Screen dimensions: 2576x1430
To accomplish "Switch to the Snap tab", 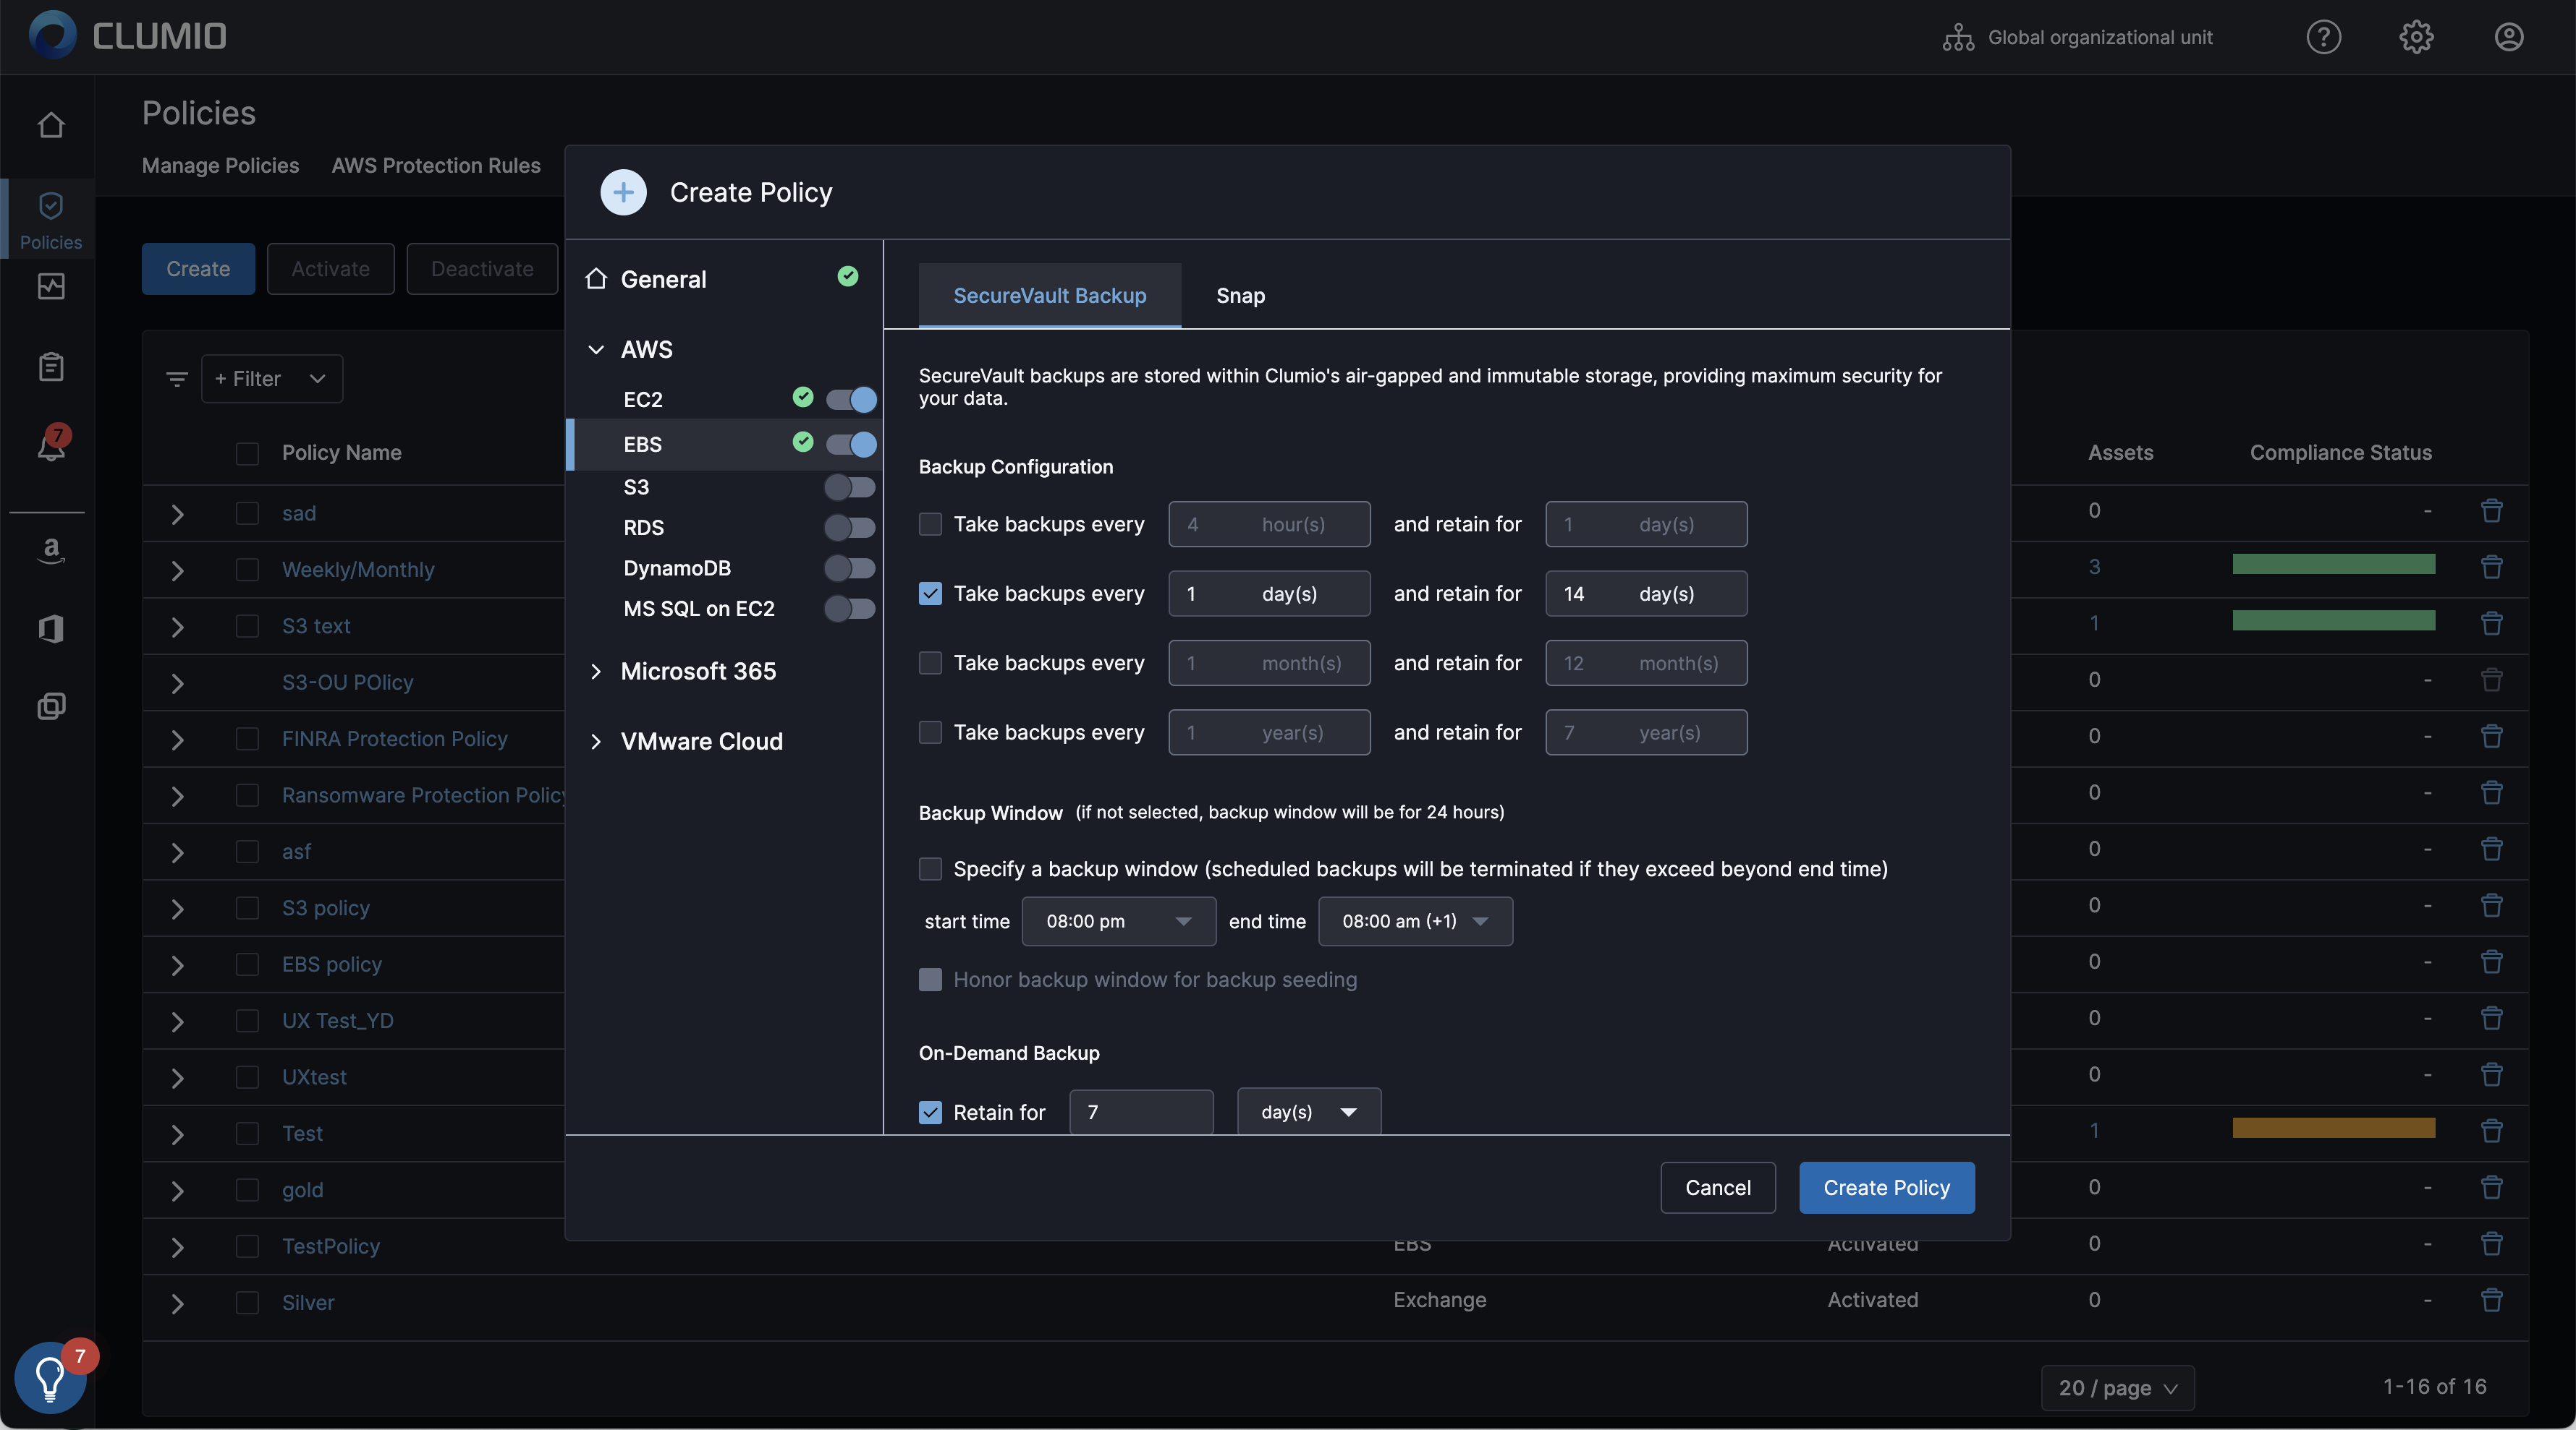I will [x=1240, y=296].
